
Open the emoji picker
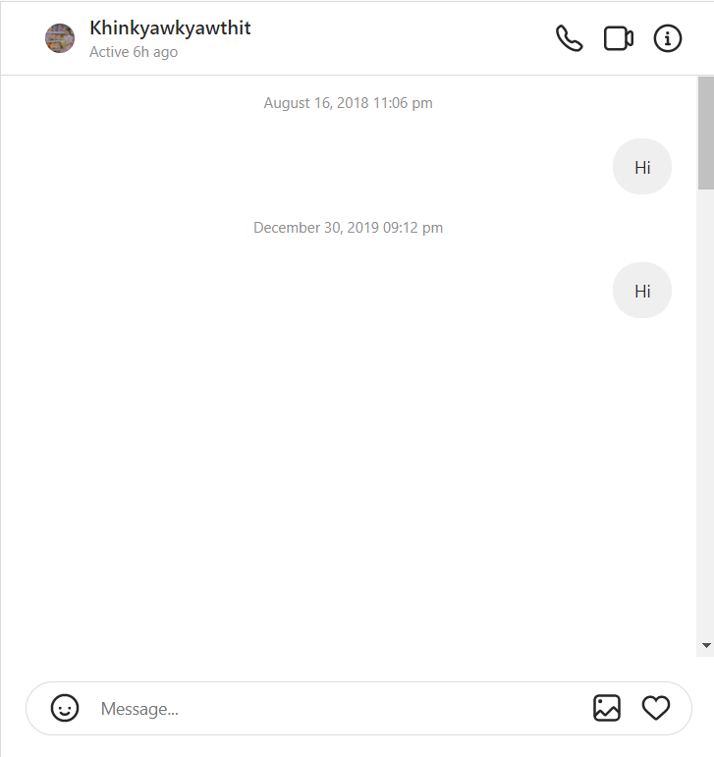65,708
